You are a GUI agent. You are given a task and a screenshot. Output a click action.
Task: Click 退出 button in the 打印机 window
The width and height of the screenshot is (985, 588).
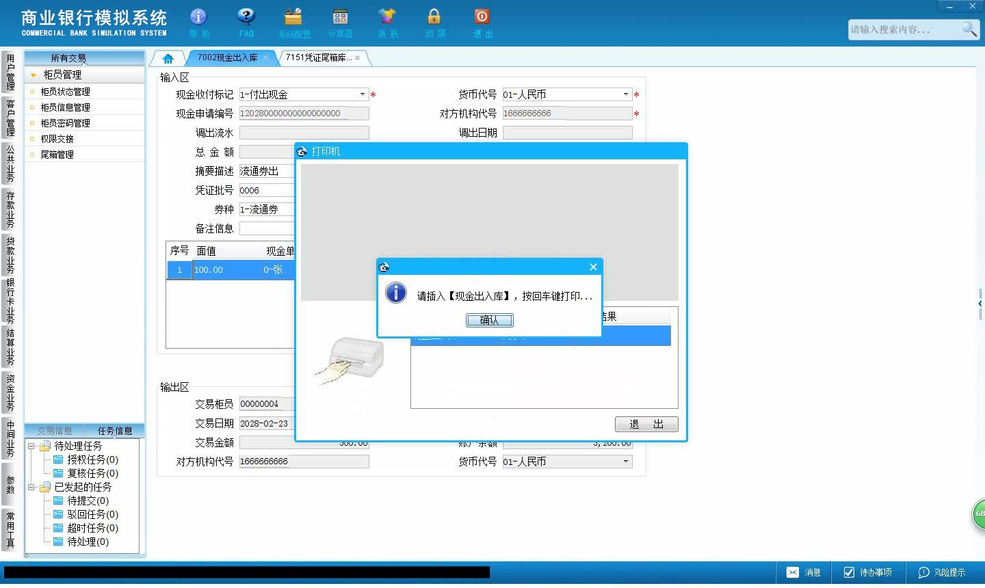click(646, 425)
